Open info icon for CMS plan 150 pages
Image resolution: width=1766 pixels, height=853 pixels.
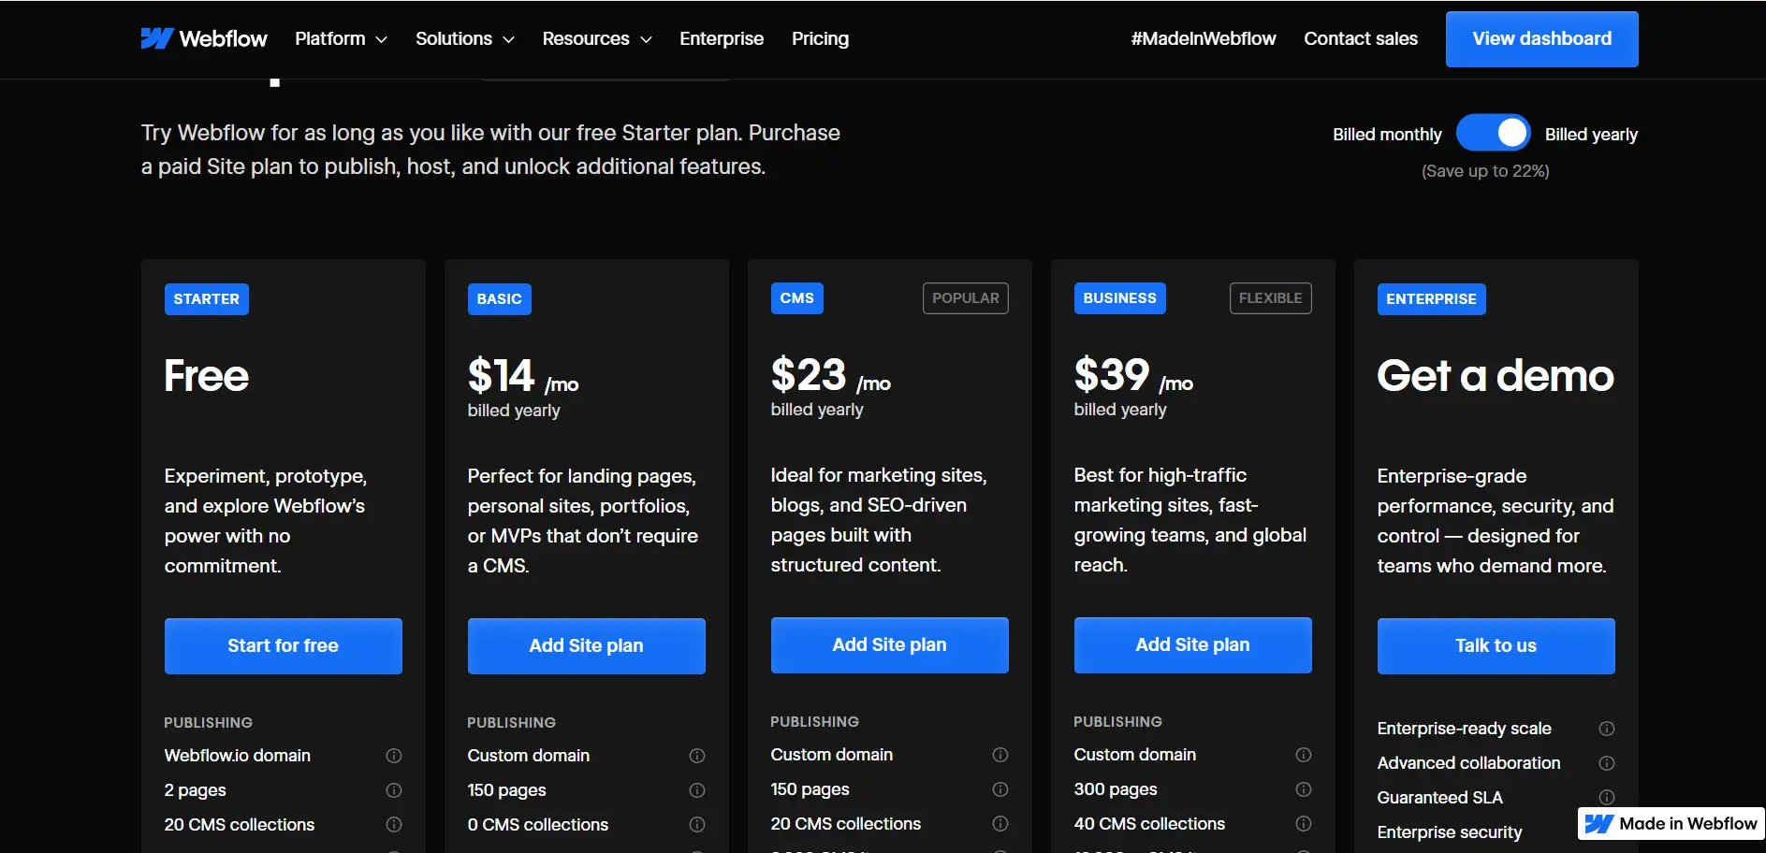point(1000,789)
